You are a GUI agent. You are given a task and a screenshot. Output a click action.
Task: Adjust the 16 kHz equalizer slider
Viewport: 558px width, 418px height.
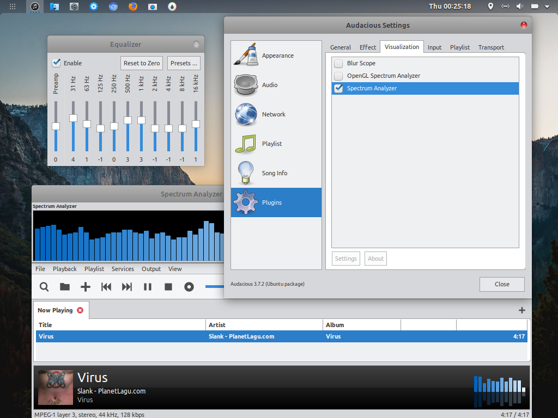[196, 124]
